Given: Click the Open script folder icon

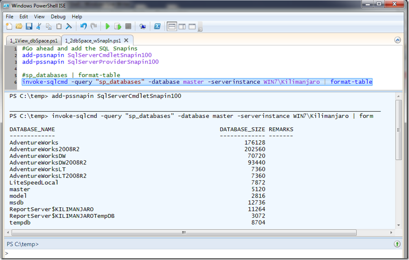Looking at the screenshot, I should point(19,26).
